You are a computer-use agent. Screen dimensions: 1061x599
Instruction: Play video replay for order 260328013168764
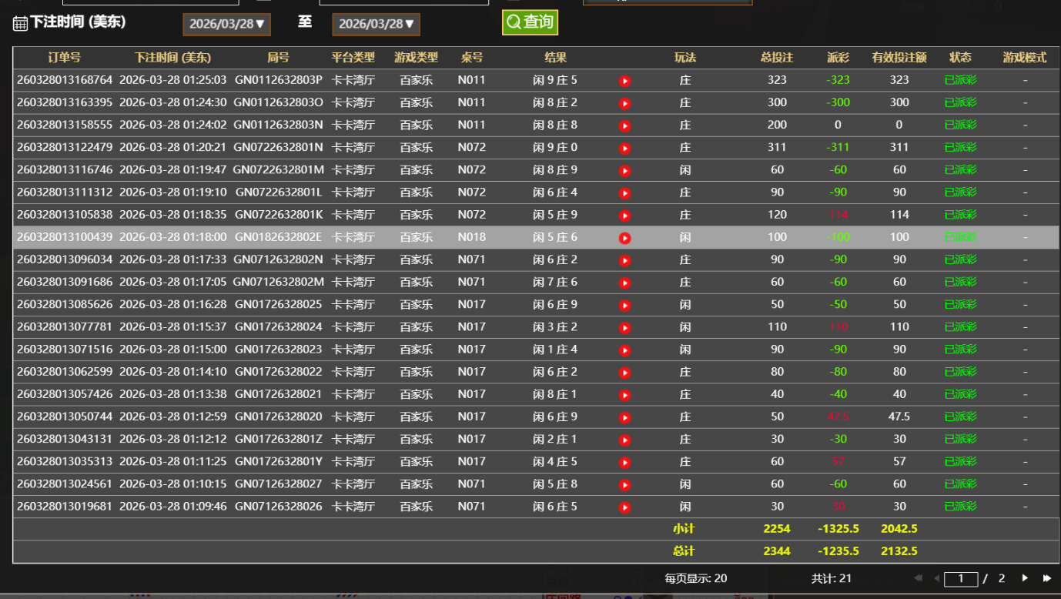[x=624, y=81]
